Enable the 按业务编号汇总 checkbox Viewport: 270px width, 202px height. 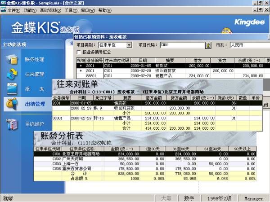(x=79, y=53)
